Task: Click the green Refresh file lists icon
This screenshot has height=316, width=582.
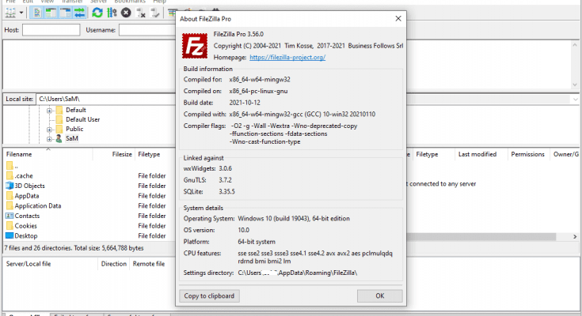Action: coord(97,13)
